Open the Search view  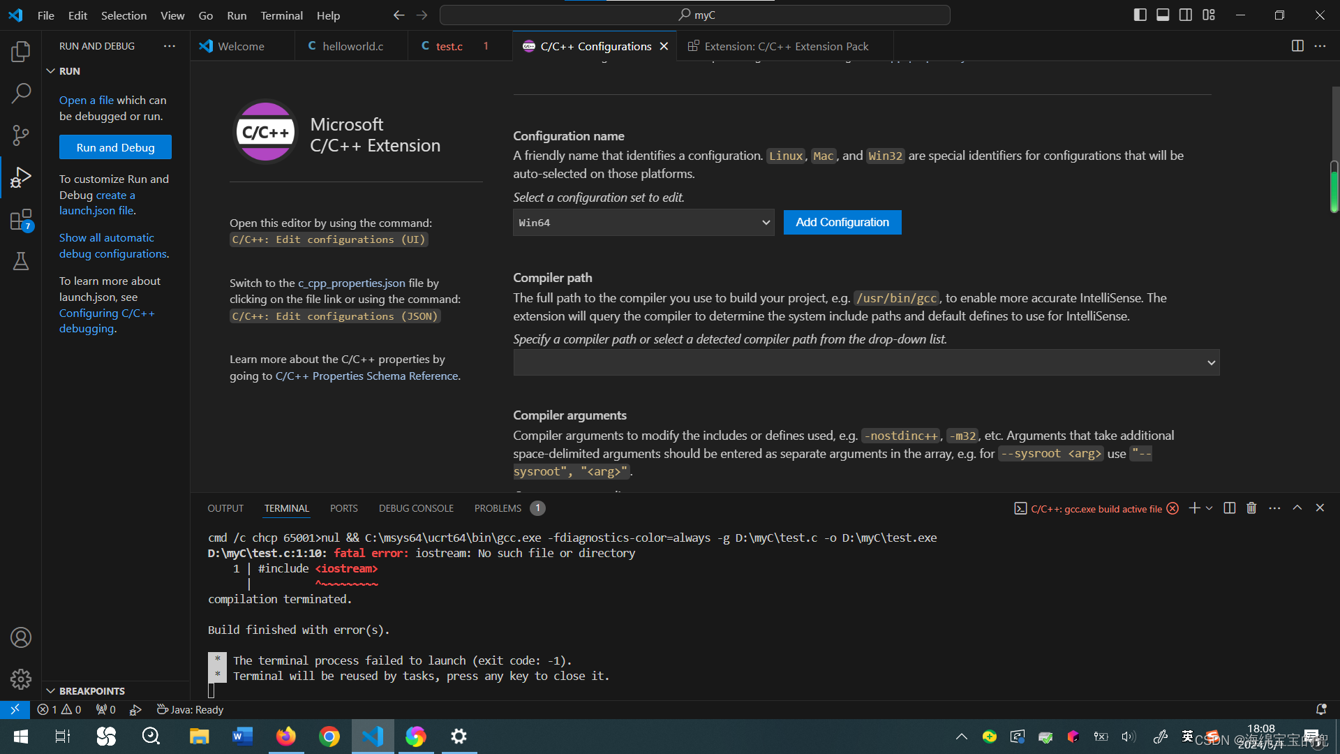tap(20, 93)
